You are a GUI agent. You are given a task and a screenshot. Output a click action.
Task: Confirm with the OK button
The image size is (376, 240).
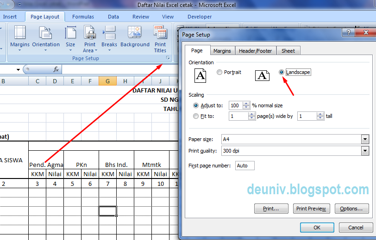tap(317, 228)
